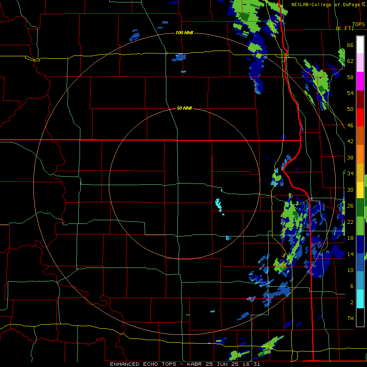Select the black threshold segment of the scale

tap(360, 317)
